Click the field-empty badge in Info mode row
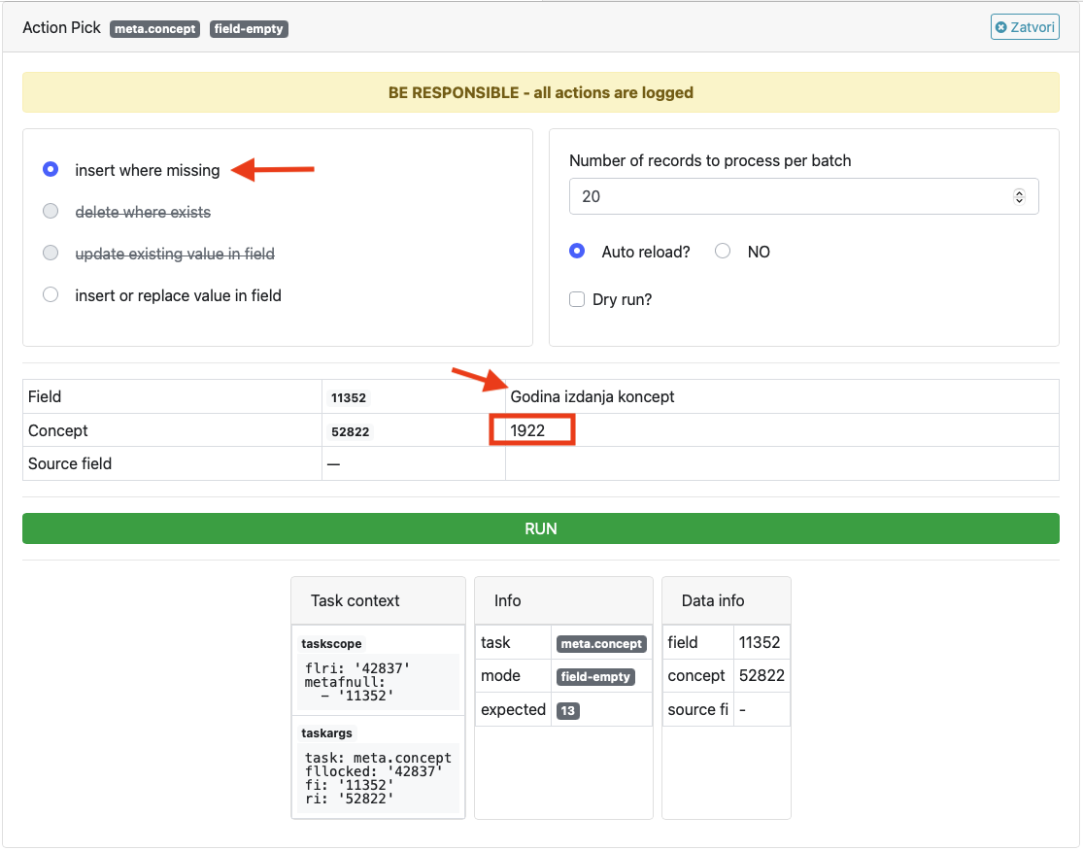Image resolution: width=1083 pixels, height=851 pixels. pos(595,677)
